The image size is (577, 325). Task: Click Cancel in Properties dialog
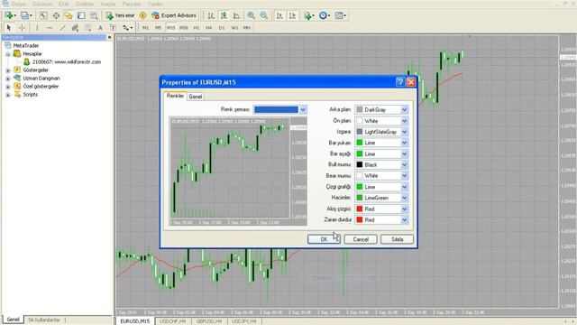pos(361,239)
